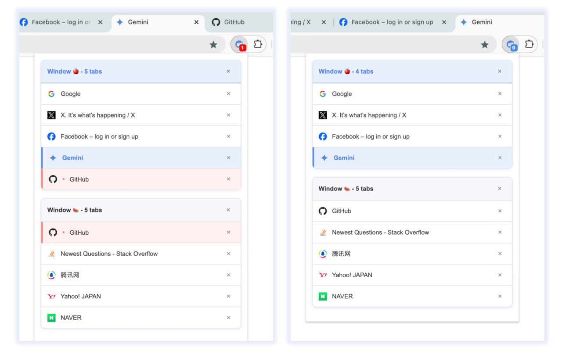Image resolution: width=562 pixels, height=351 pixels.
Task: Switch to the Gemini browser tab in the left screenshot
Action: tap(158, 22)
